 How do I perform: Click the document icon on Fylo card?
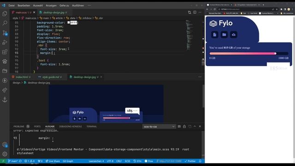tap(214, 35)
